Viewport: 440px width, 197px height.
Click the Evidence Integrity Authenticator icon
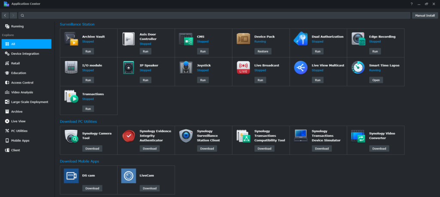pos(128,136)
